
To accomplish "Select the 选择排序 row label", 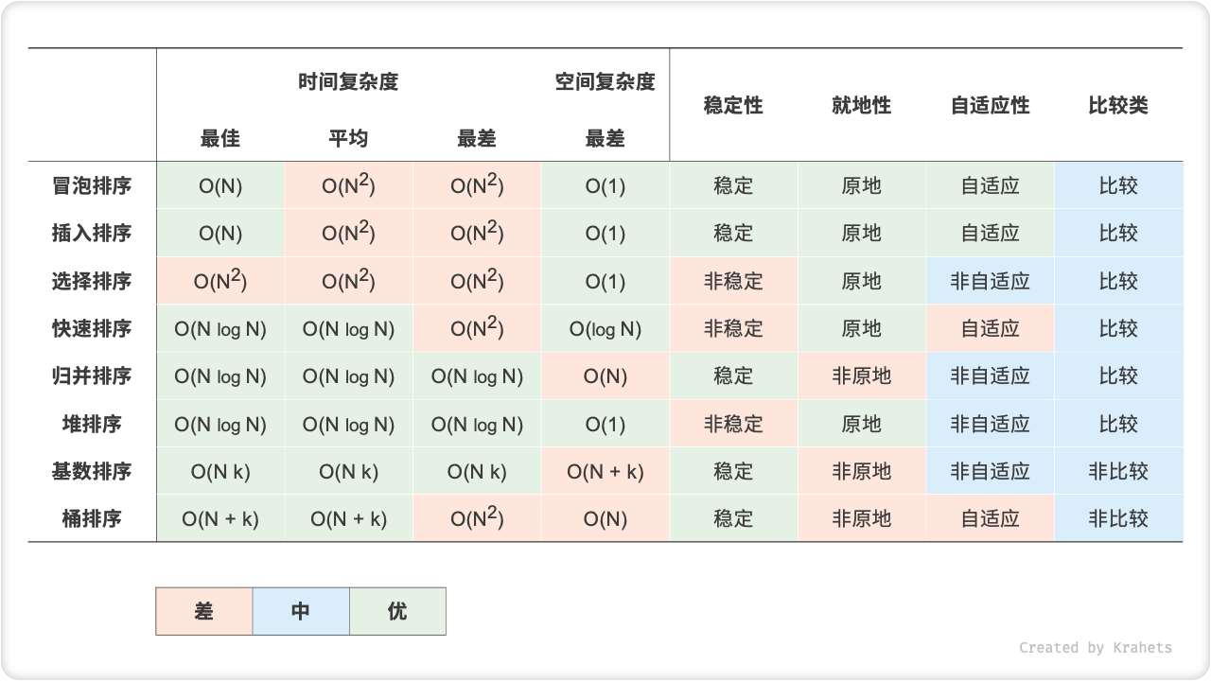I will pos(91,280).
